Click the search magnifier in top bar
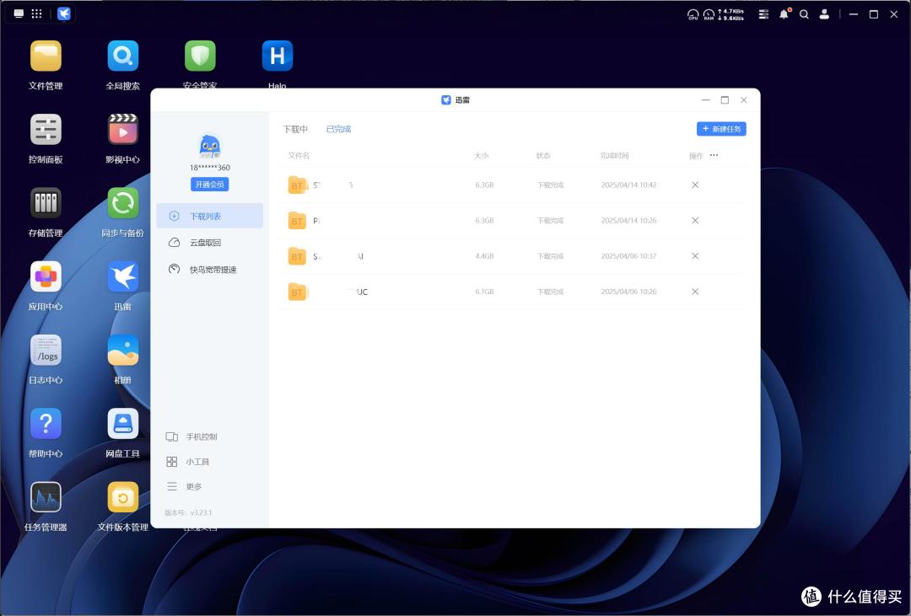This screenshot has height=616, width=911. (x=804, y=14)
